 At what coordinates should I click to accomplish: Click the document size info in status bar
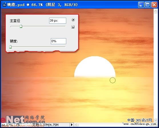pyautogui.click(x=45, y=125)
